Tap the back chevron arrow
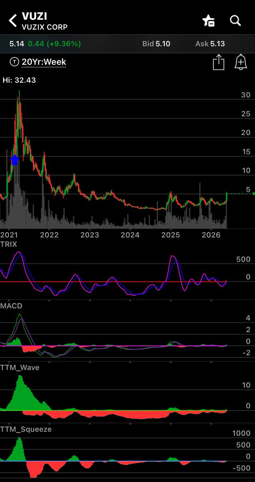Screen dimensions: 255x482 [x=13, y=20]
